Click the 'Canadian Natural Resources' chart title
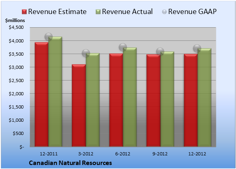This screenshot has width=236, height=169. (70, 163)
